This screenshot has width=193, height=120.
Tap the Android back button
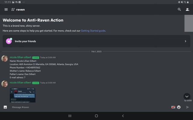tap(123, 116)
